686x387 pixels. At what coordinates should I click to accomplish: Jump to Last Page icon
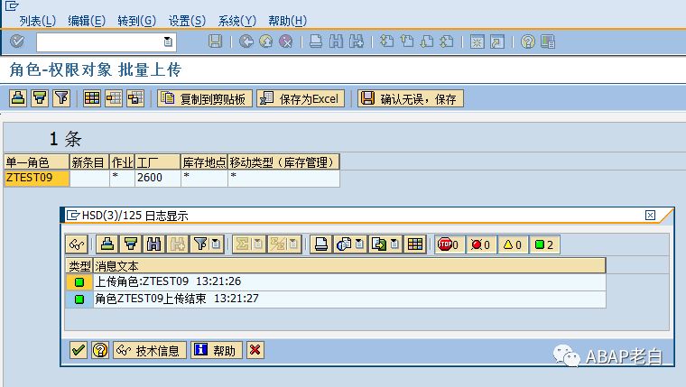click(447, 41)
